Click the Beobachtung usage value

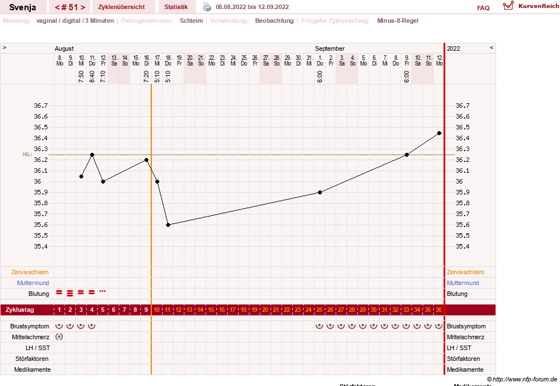click(x=274, y=21)
